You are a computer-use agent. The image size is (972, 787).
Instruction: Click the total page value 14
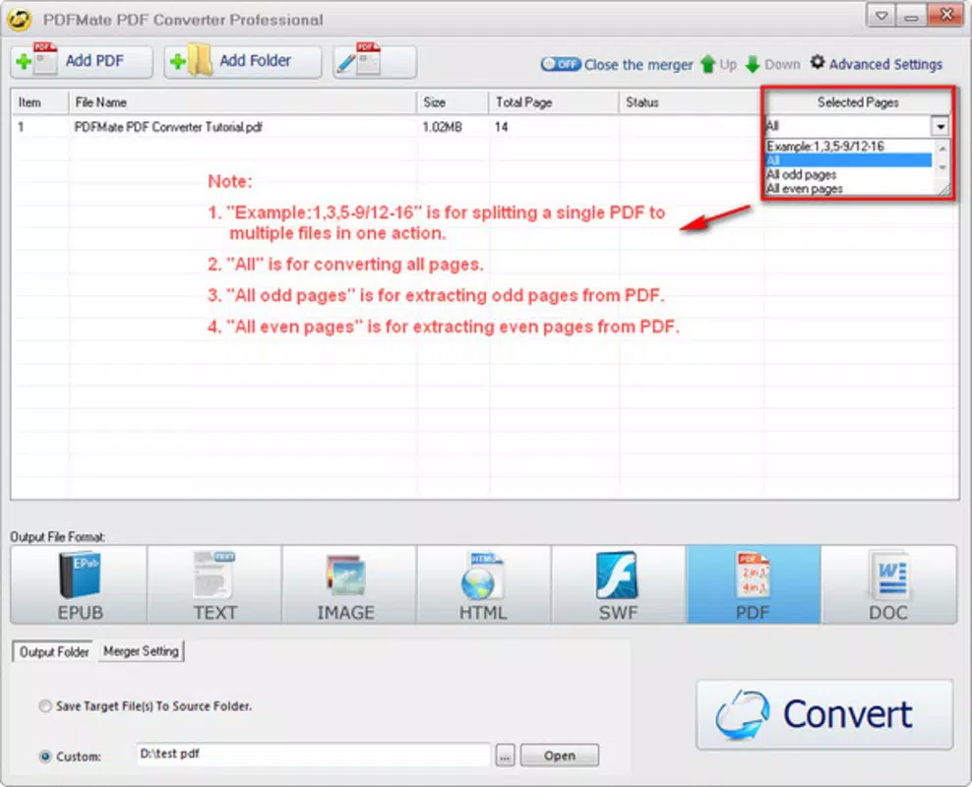click(501, 127)
